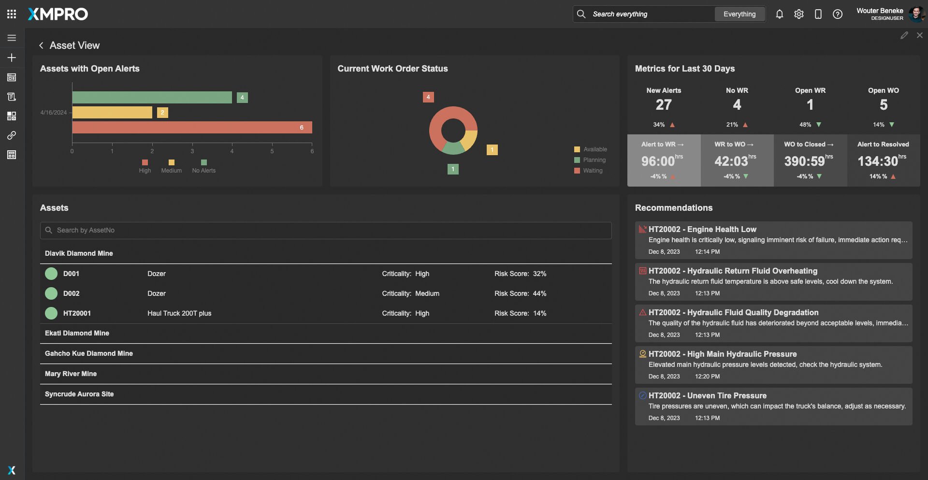Toggle the Medium legend item
The width and height of the screenshot is (928, 480).
(171, 166)
